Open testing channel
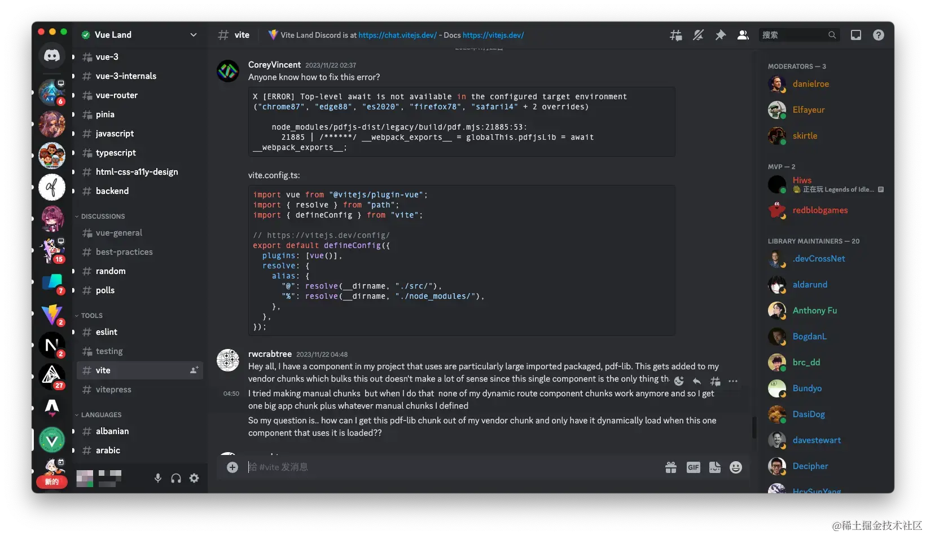 point(140,351)
